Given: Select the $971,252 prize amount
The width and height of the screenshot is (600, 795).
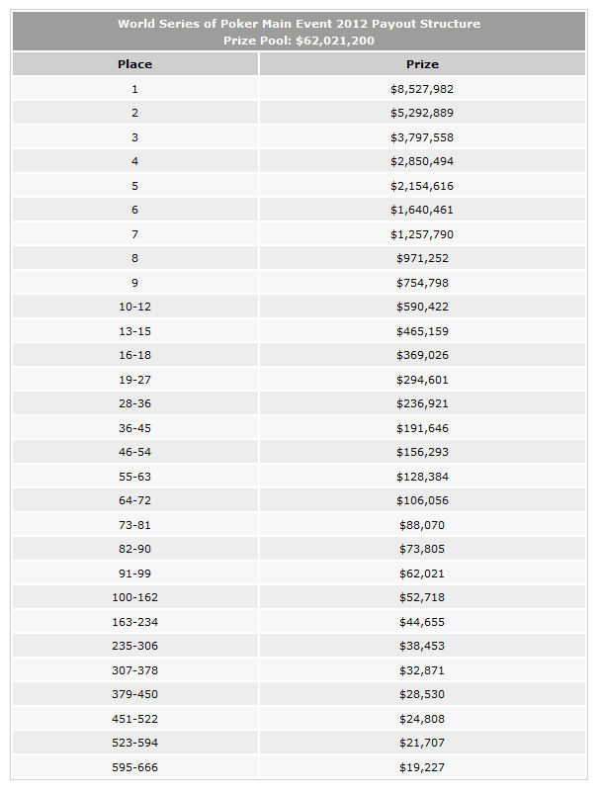Looking at the screenshot, I should (423, 258).
